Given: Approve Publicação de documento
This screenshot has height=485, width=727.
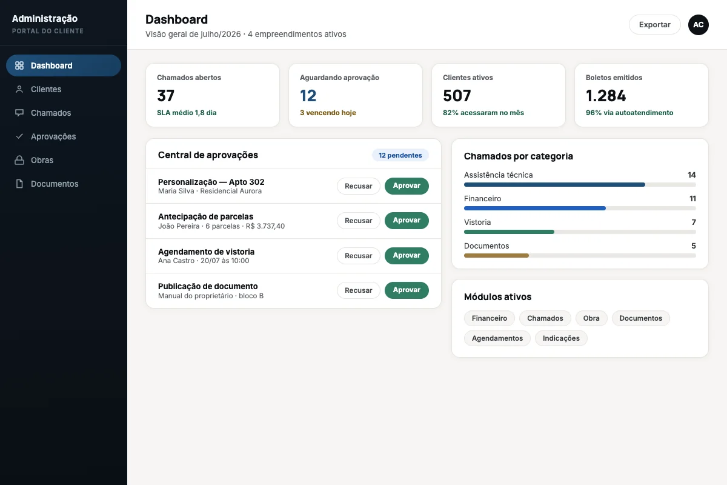Looking at the screenshot, I should (x=407, y=290).
